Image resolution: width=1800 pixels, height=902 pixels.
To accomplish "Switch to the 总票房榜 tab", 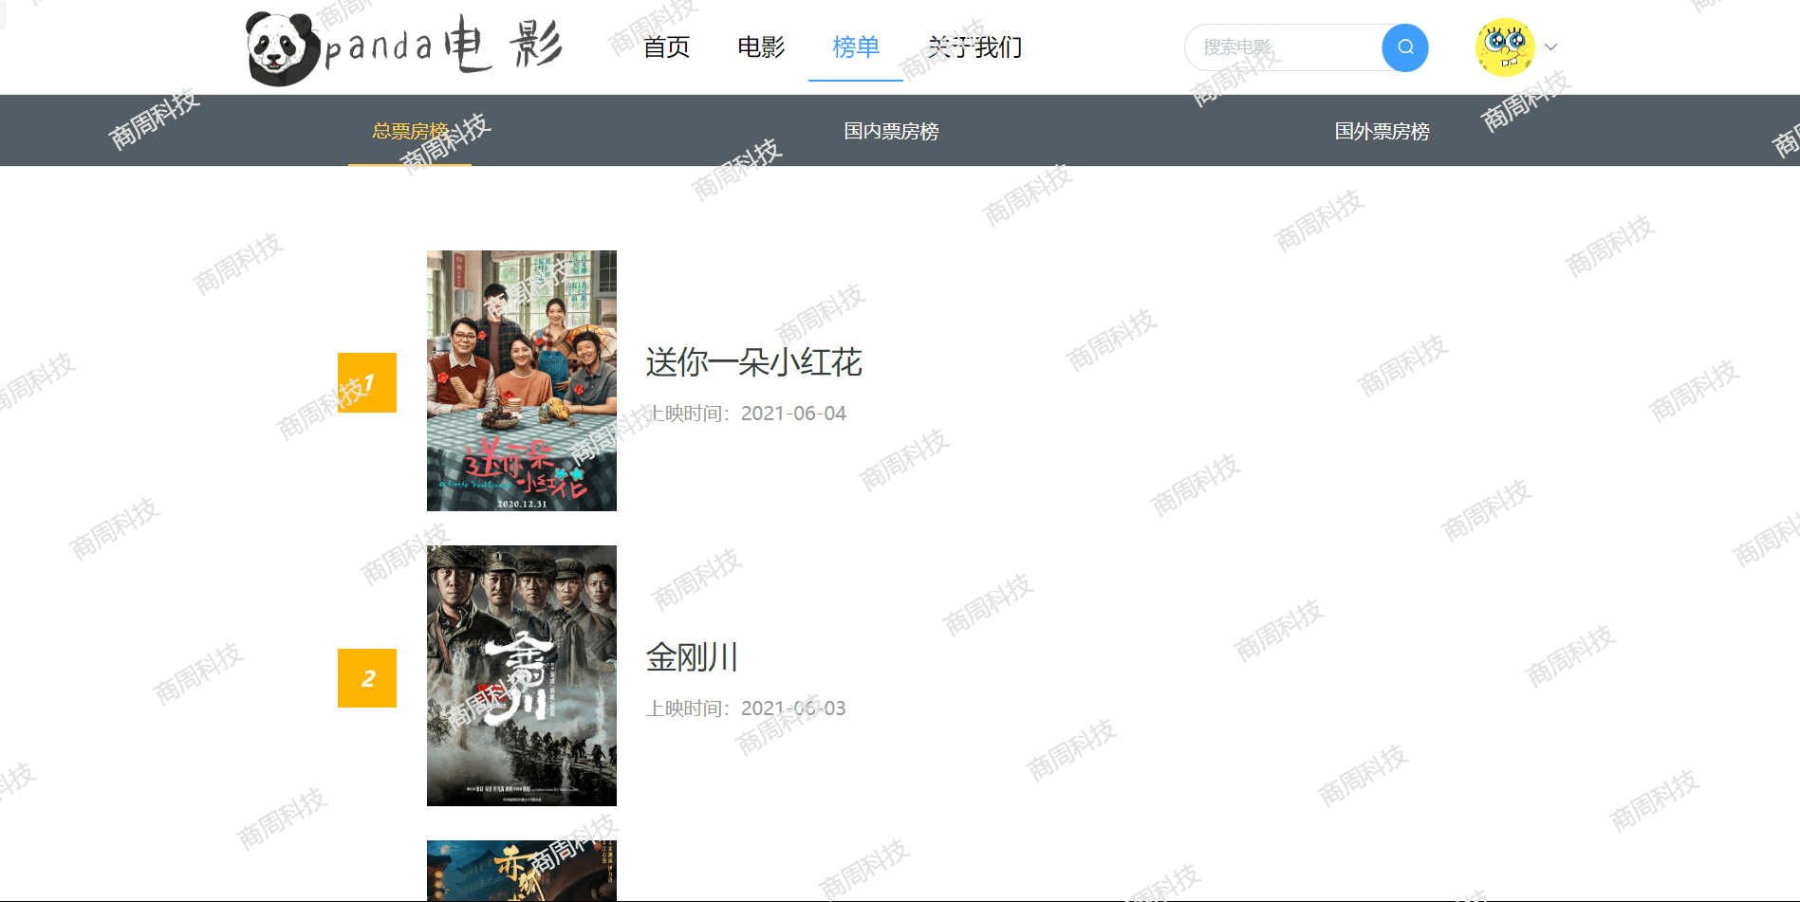I will point(410,131).
